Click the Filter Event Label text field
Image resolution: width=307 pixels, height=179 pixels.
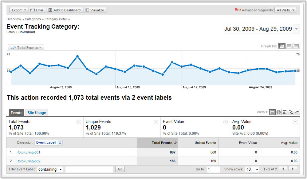(89, 169)
